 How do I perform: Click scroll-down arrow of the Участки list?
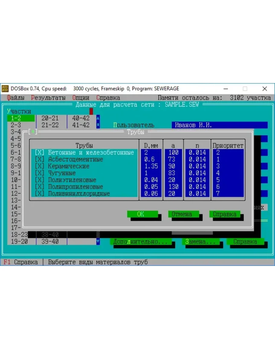(98, 241)
